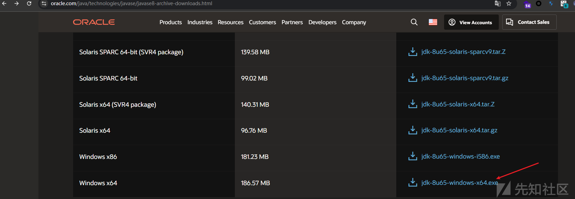Select the US flag country selector
The height and width of the screenshot is (199, 575).
[x=433, y=22]
